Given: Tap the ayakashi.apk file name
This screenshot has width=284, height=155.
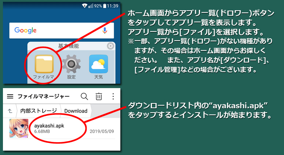Looking at the screenshot, I should tap(49, 126).
